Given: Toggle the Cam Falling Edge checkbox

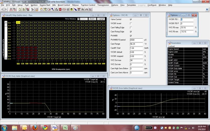Looking at the screenshot, I should click(x=131, y=28).
